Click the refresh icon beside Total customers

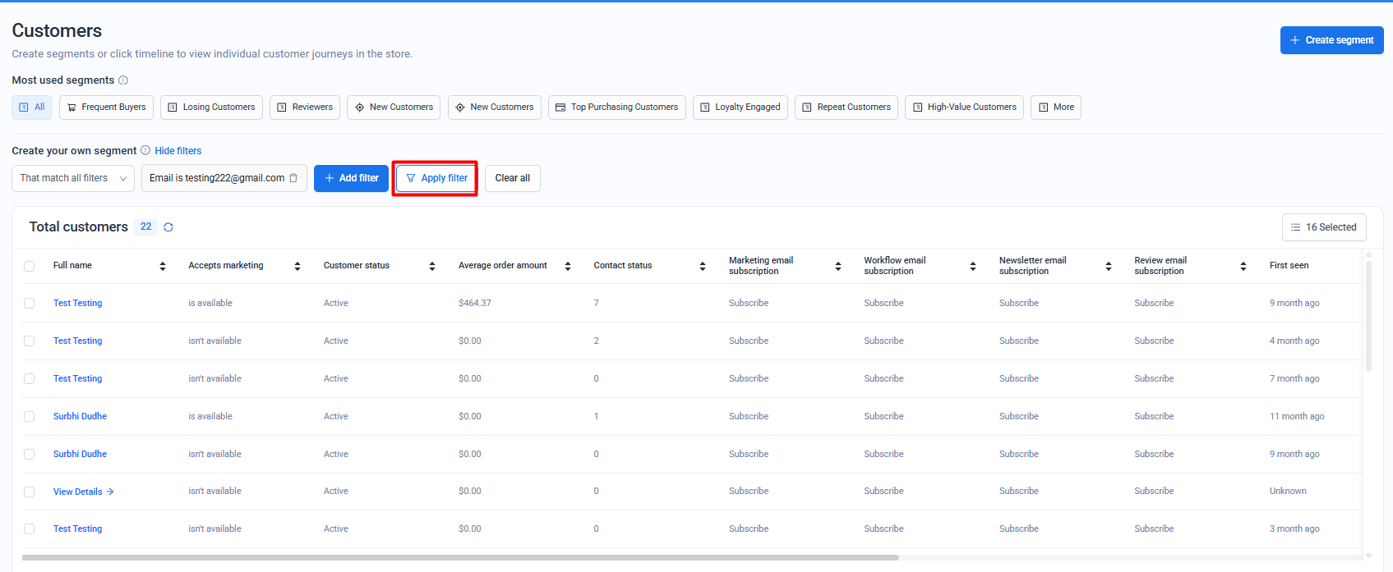pyautogui.click(x=168, y=227)
